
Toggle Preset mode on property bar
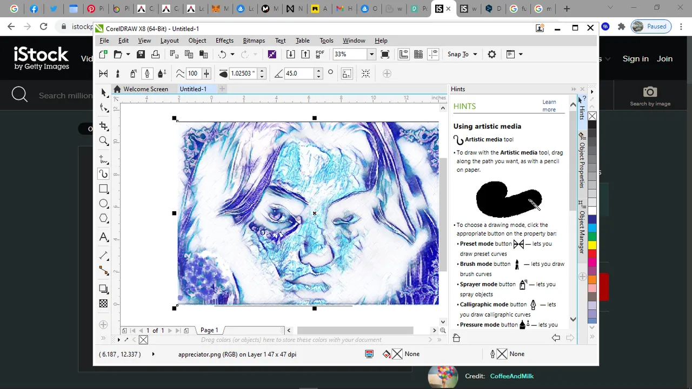point(104,73)
